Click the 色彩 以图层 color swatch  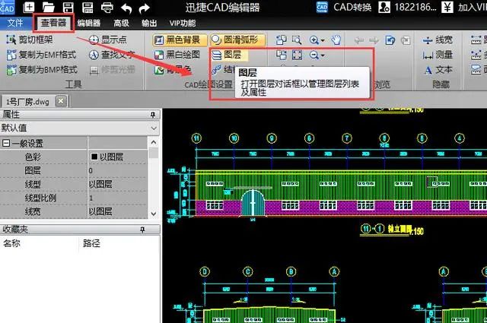[x=94, y=157]
